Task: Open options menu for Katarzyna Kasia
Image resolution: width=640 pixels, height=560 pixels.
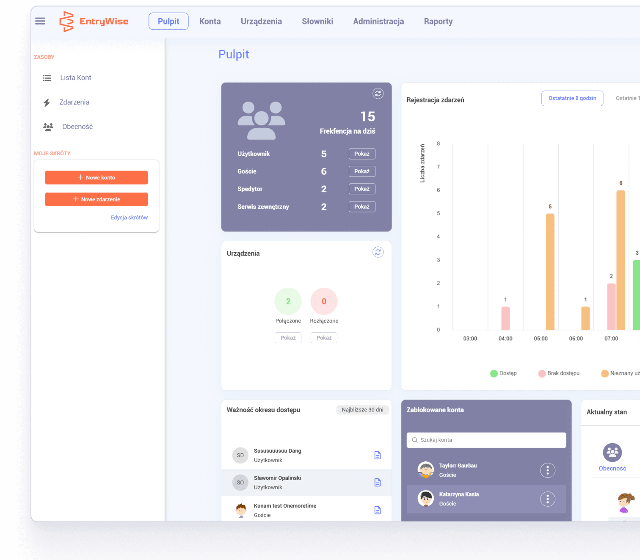Action: click(547, 499)
